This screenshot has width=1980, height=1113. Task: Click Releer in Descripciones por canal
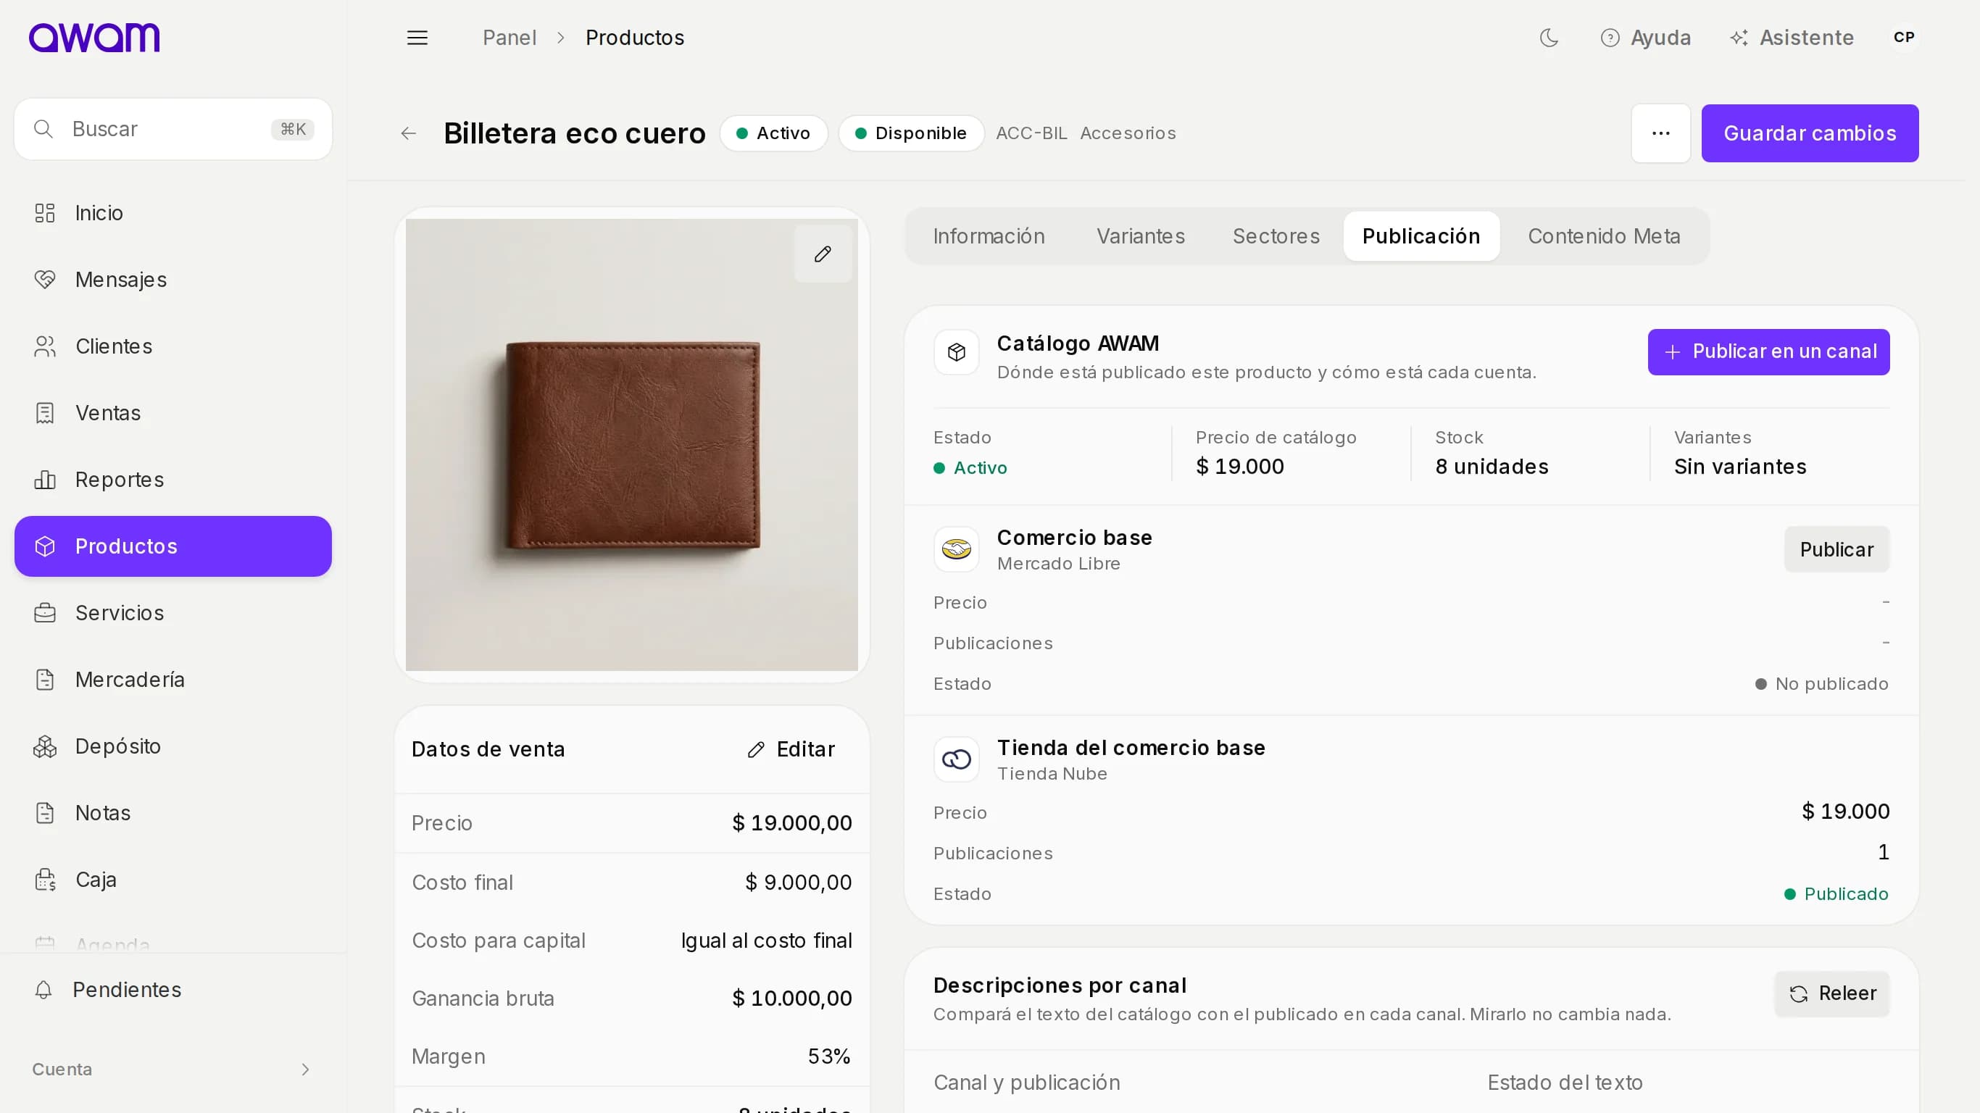(x=1831, y=994)
